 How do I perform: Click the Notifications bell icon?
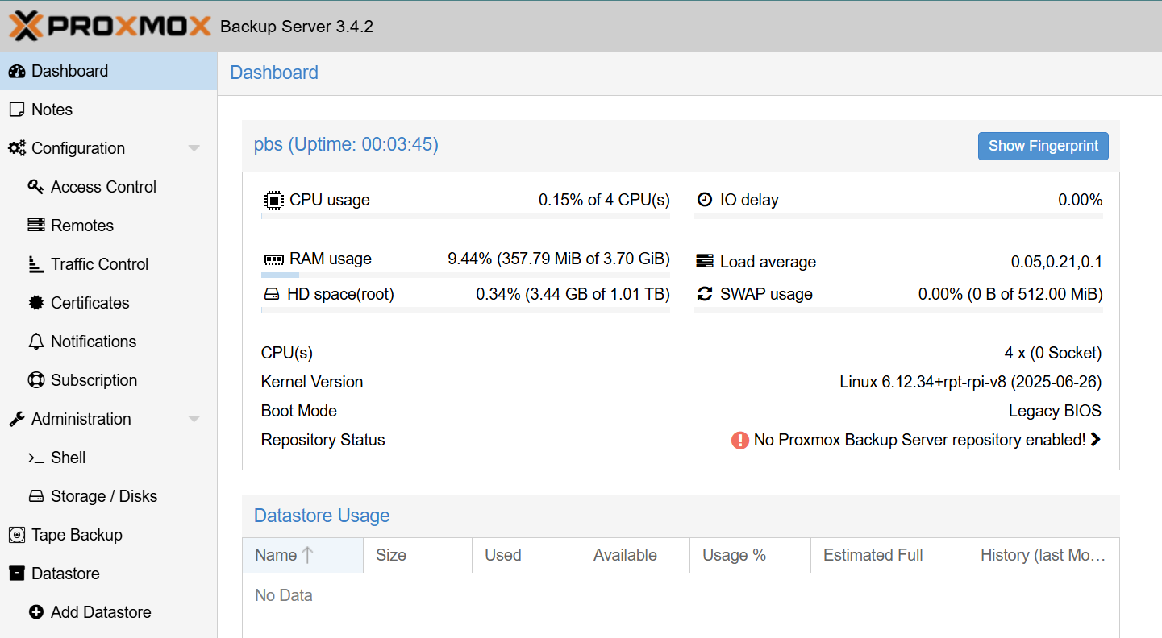point(35,342)
